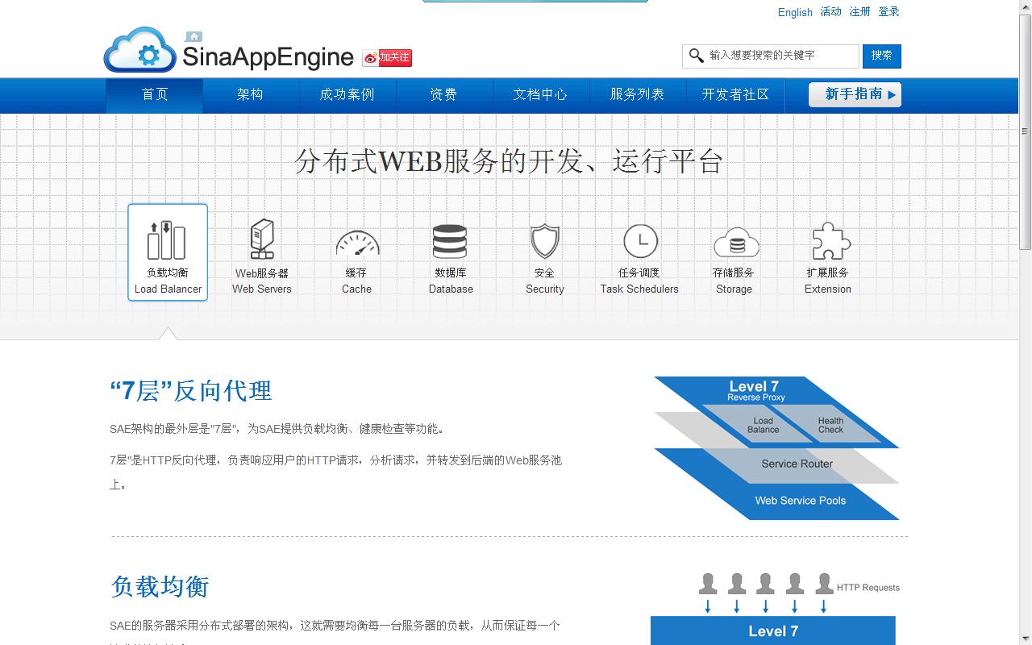Select the Cache gauge icon
1032x645 pixels.
(357, 243)
